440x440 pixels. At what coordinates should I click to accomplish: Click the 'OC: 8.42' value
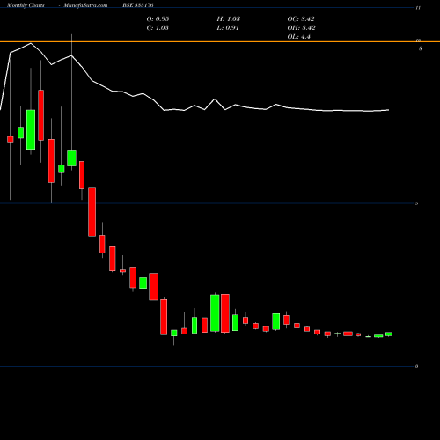point(301,18)
